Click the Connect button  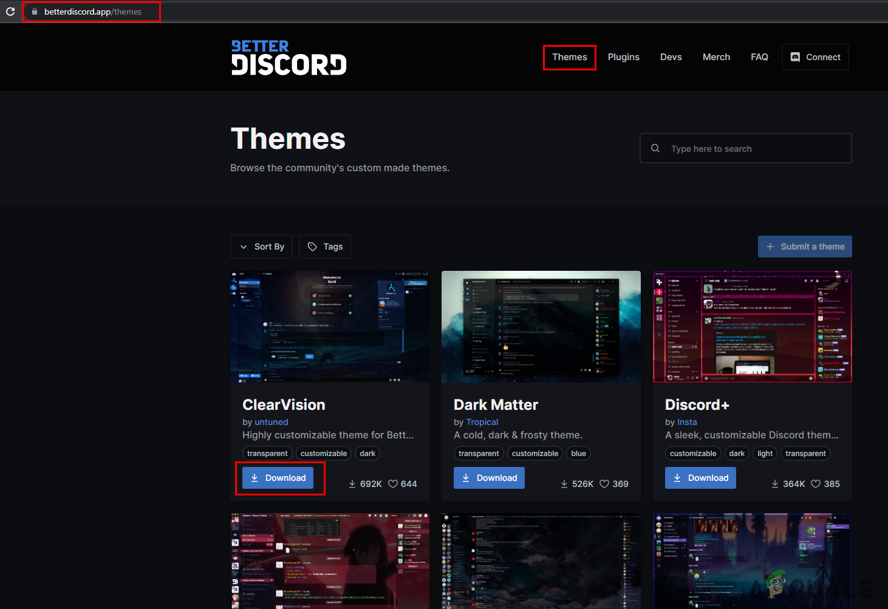coord(816,57)
